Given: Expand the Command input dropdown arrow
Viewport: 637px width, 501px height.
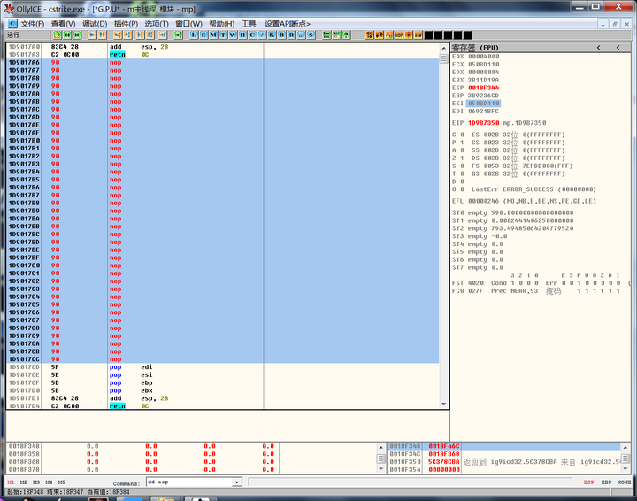Looking at the screenshot, I should pyautogui.click(x=237, y=482).
